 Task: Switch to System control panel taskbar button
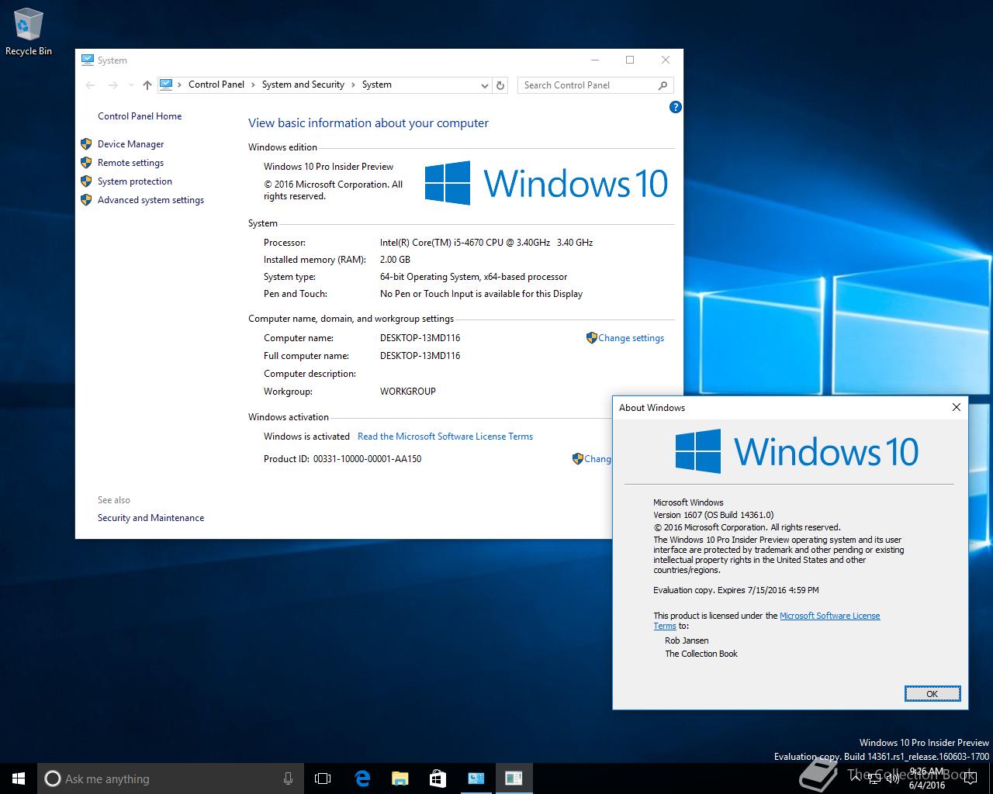(476, 778)
